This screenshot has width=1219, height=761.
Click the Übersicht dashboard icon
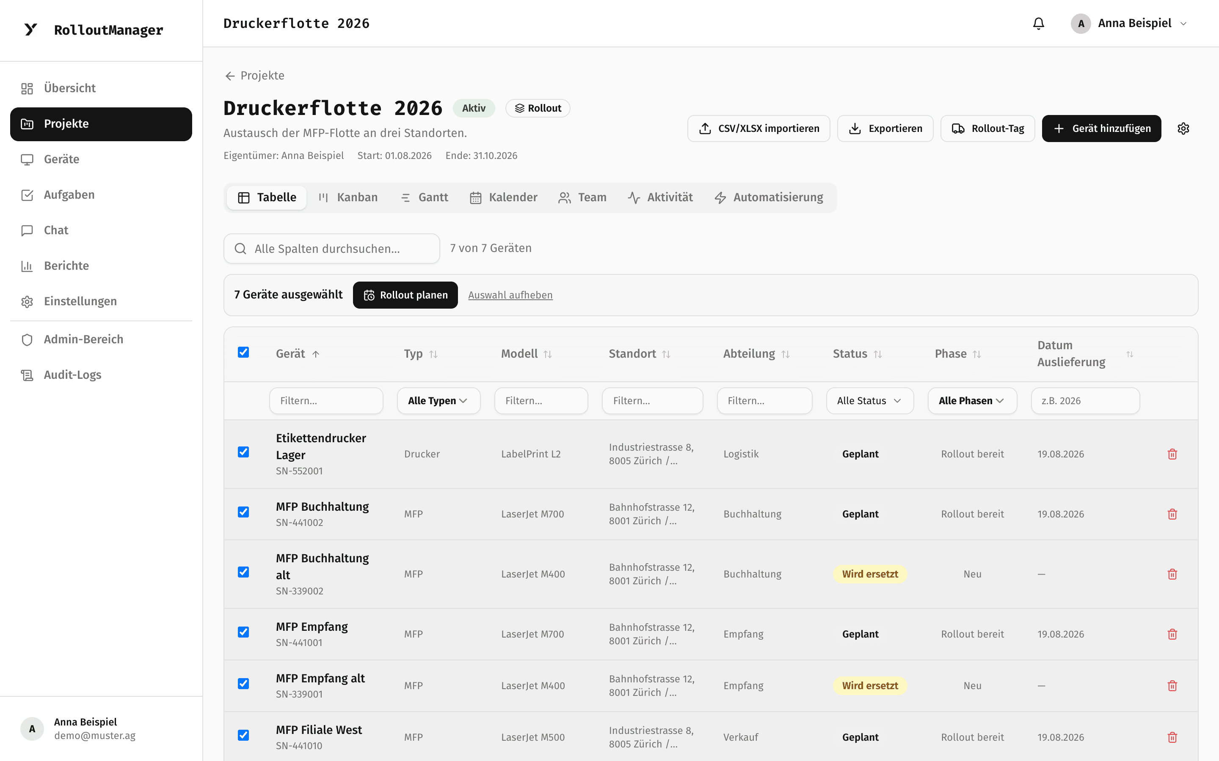pyautogui.click(x=27, y=89)
